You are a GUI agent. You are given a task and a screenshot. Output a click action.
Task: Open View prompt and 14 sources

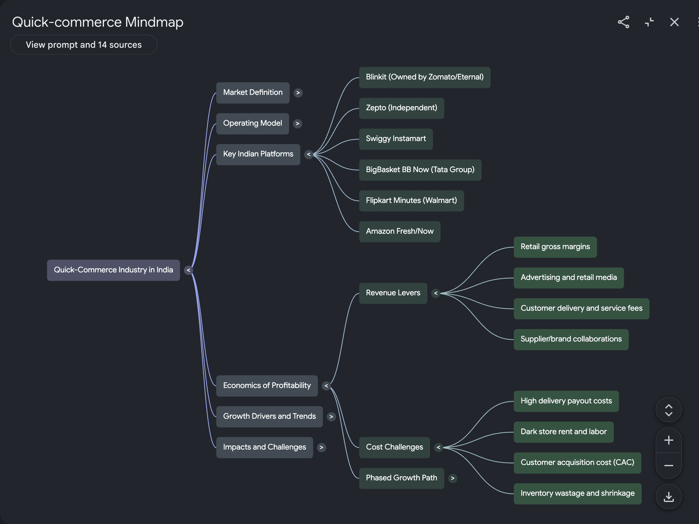(84, 45)
